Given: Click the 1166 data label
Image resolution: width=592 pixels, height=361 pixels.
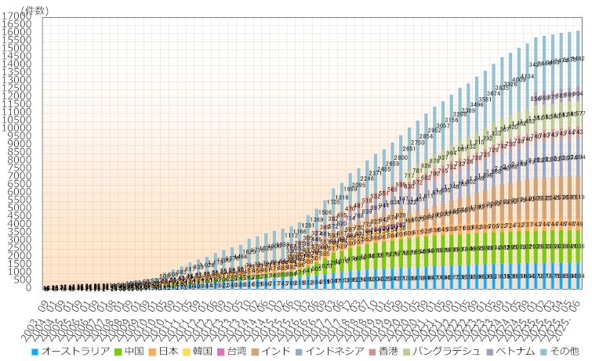Looking at the screenshot, I should pos(300,232).
